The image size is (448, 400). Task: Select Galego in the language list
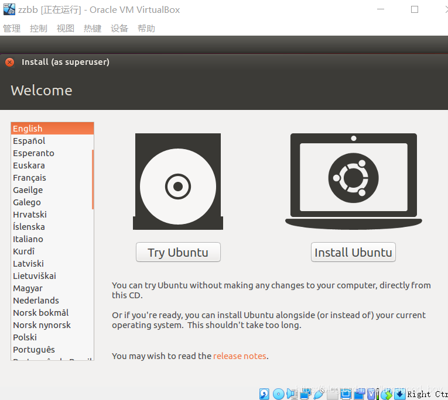(52, 202)
